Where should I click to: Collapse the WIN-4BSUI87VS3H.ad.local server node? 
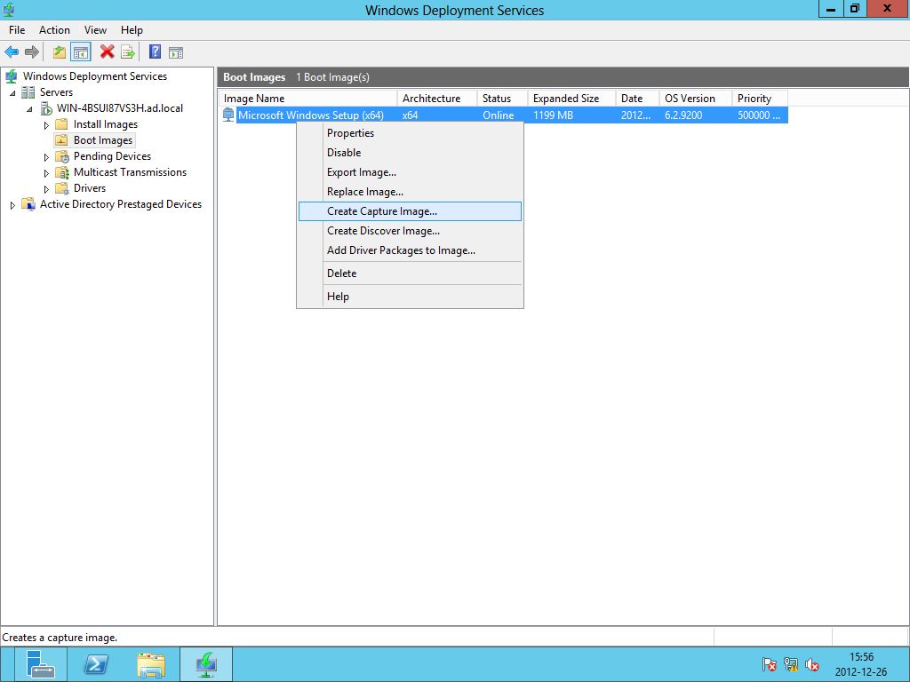[x=29, y=109]
